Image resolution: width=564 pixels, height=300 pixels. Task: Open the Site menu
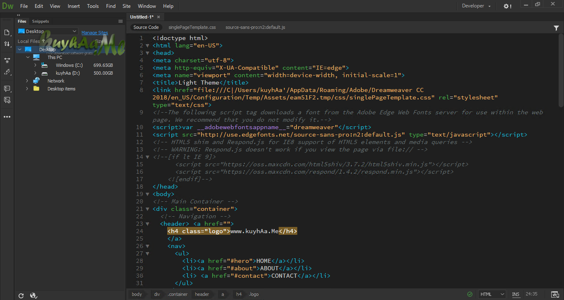(x=127, y=6)
